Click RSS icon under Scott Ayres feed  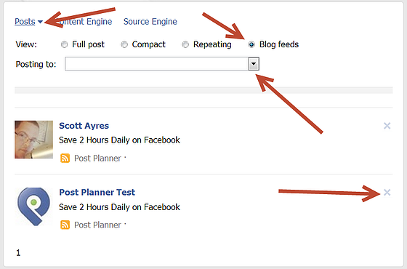coord(65,158)
